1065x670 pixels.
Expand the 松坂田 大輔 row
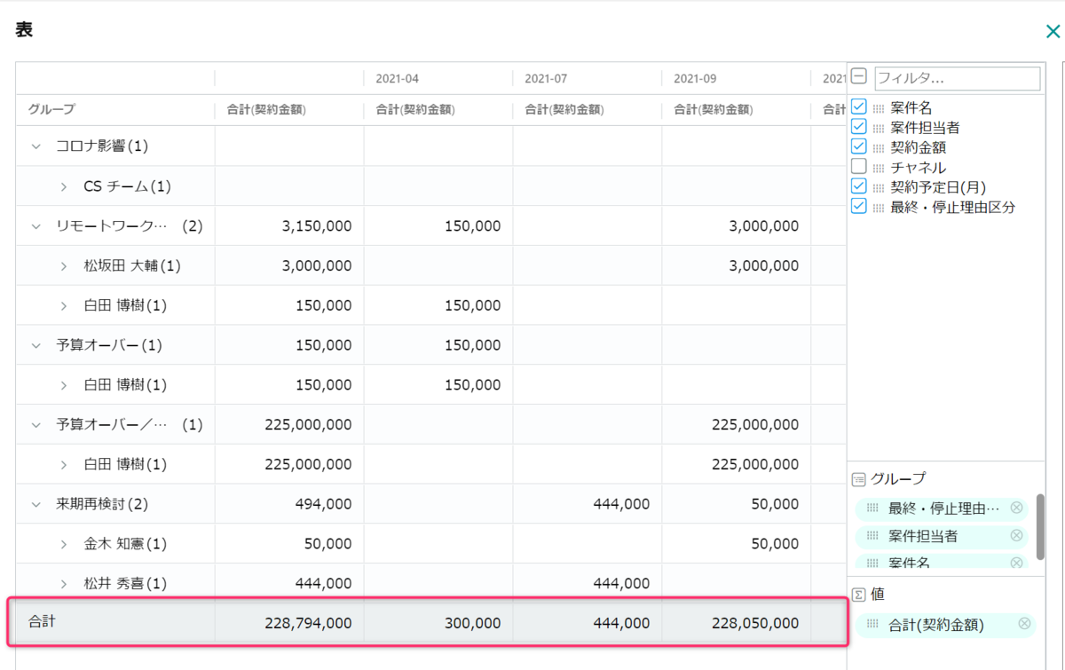tap(64, 265)
